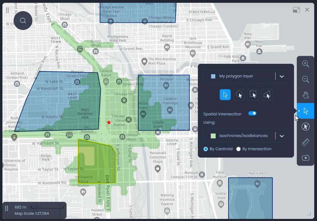Click the Soldier Field marker
317x221 pixels.
[x=221, y=204]
